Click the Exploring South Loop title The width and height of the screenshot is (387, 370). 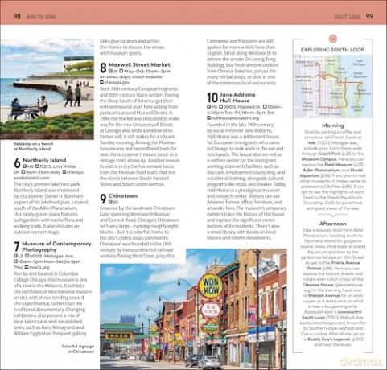(332, 50)
